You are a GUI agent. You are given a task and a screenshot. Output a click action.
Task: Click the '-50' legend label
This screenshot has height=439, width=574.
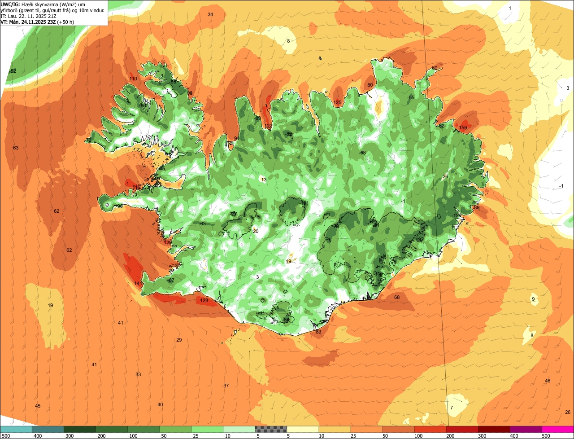(163, 436)
